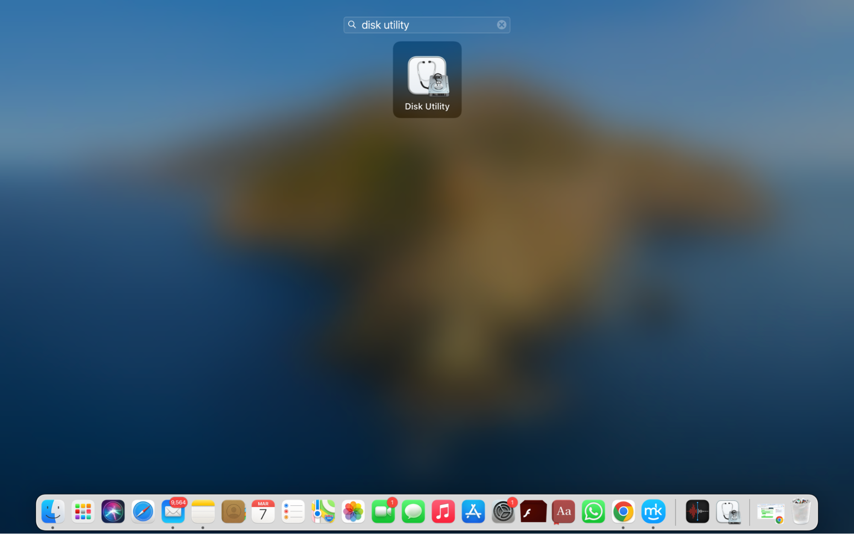Open Mail showing 9,564 unread messages
Viewport: 854px width, 534px height.
(x=173, y=511)
